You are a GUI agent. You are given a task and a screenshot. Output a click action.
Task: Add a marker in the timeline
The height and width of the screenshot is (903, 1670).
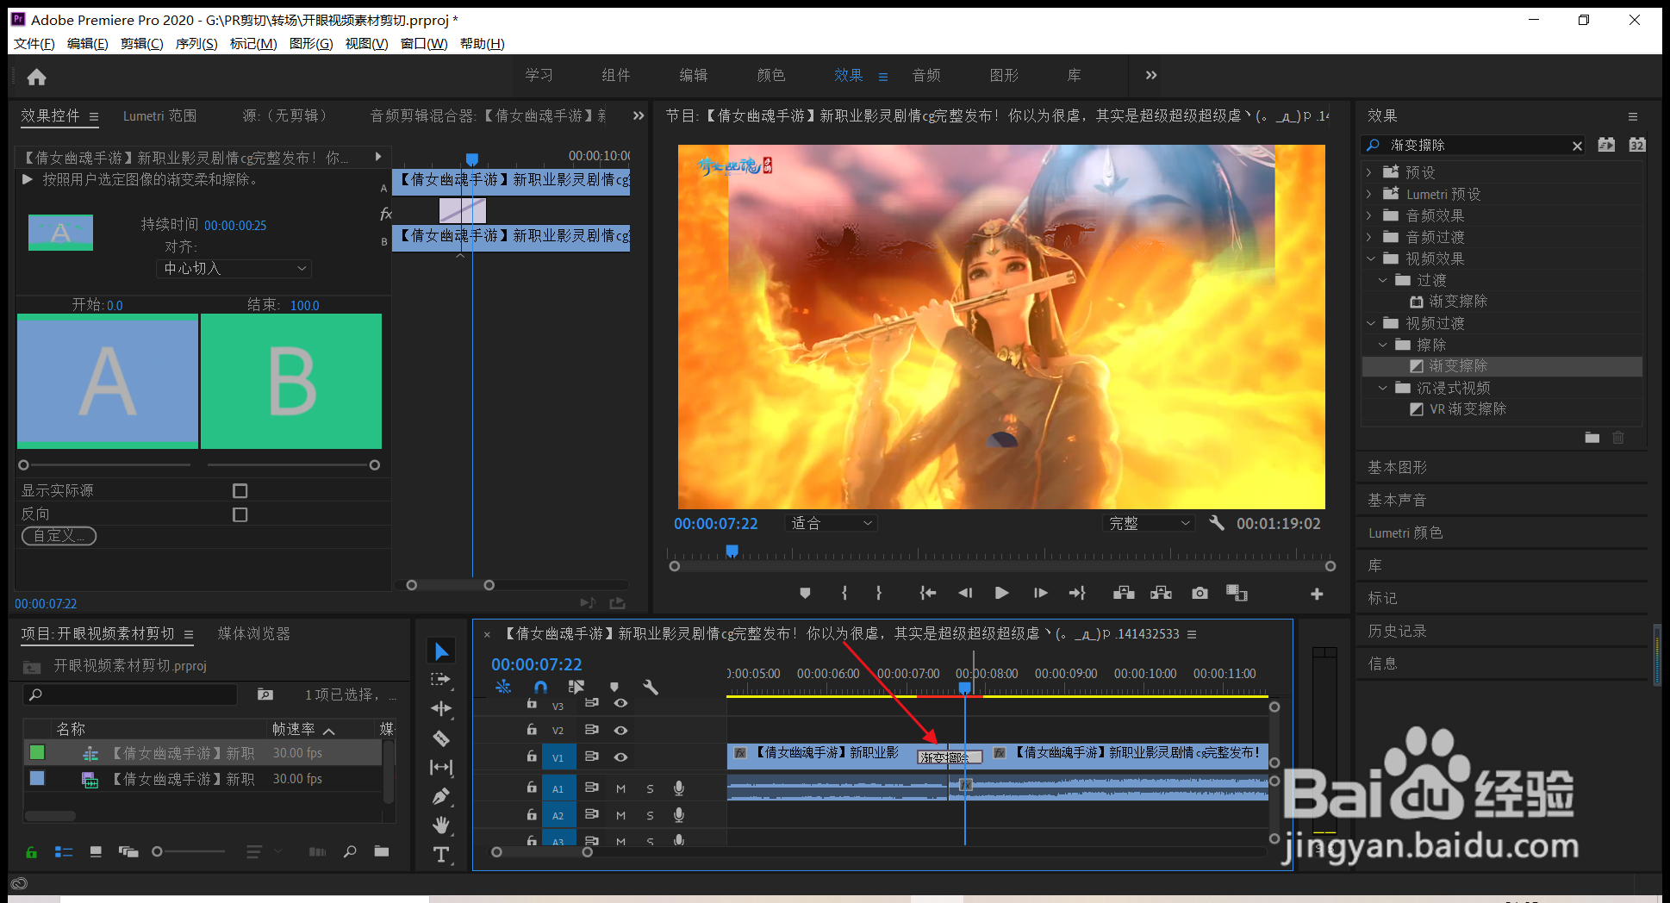(x=614, y=687)
